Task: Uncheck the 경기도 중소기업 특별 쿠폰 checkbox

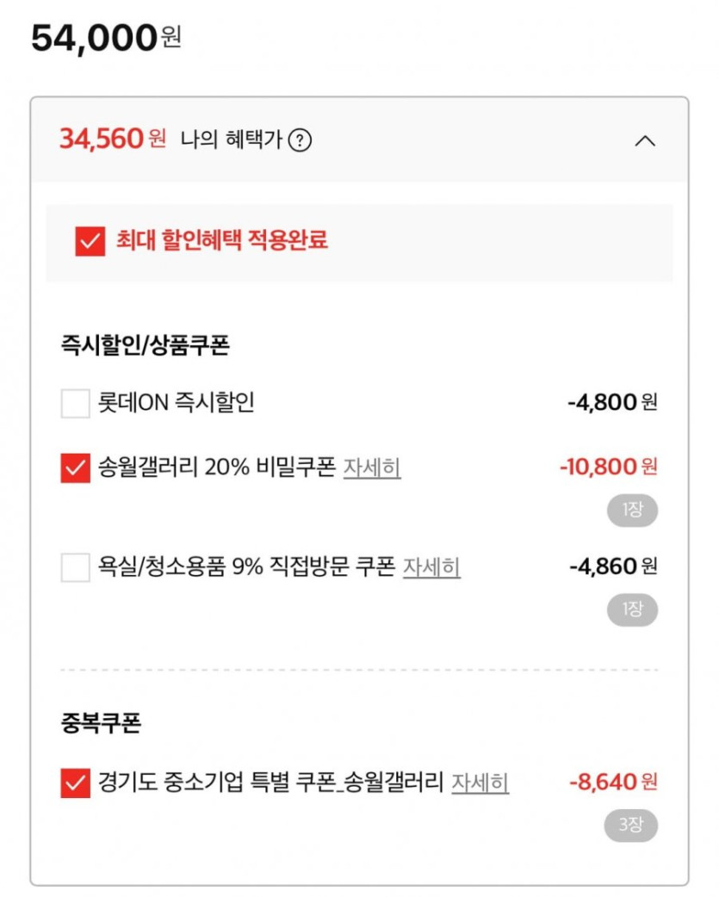Action: click(x=75, y=783)
